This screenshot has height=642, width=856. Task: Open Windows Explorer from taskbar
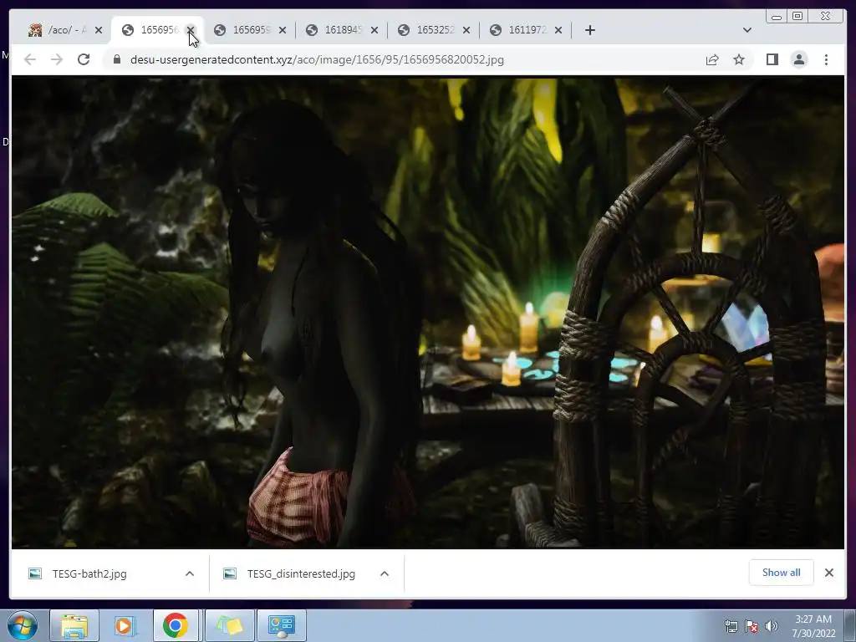tap(74, 625)
